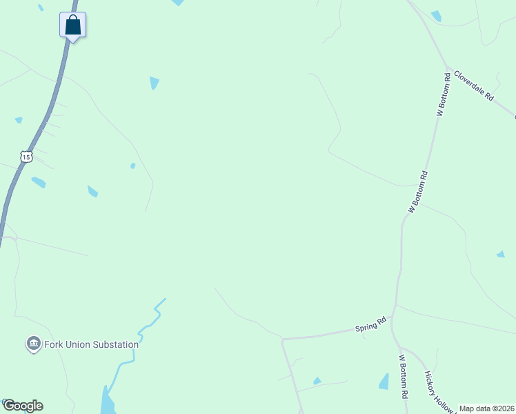516x414 pixels.
Task: Click the W Bottom Rd label nearest Cloverdale Rd
Action: [443, 95]
